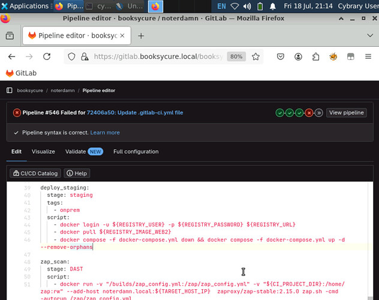The image size is (379, 300).
Task: Follow the Learn more link
Action: [x=105, y=133]
